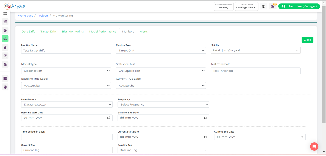Image resolution: width=326 pixels, height=156 pixels.
Task: Open Current End Date calendar picker
Action: [302, 137]
